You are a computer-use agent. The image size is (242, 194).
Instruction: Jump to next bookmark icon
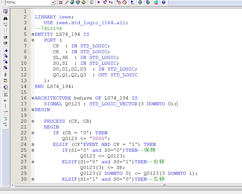[x=6, y=56]
